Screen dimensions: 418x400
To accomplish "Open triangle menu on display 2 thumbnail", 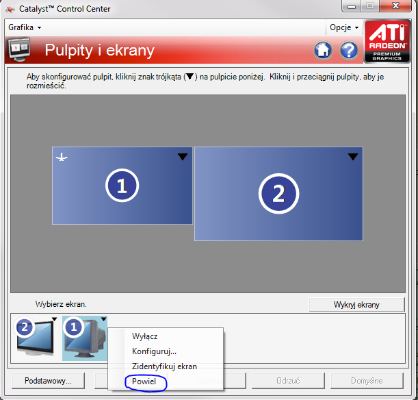I will click(54, 319).
